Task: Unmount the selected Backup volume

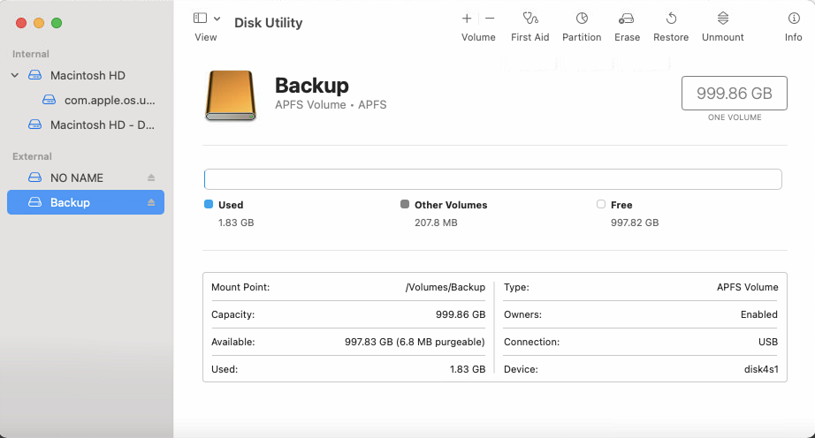Action: [x=722, y=19]
